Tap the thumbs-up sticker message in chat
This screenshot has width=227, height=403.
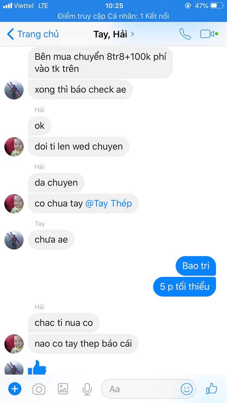37,368
